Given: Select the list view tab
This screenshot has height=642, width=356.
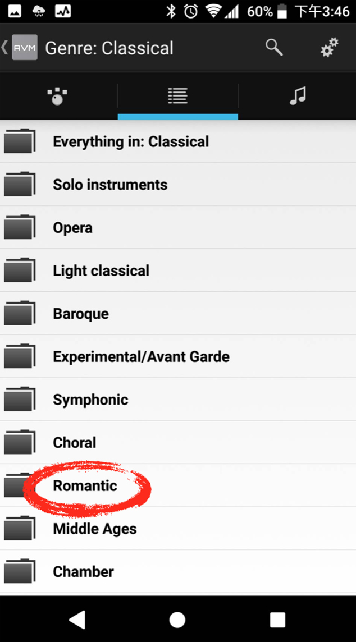Looking at the screenshot, I should click(178, 96).
